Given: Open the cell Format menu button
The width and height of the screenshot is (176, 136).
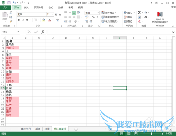Looking at the screenshot, I should pyautogui.click(x=129, y=21).
